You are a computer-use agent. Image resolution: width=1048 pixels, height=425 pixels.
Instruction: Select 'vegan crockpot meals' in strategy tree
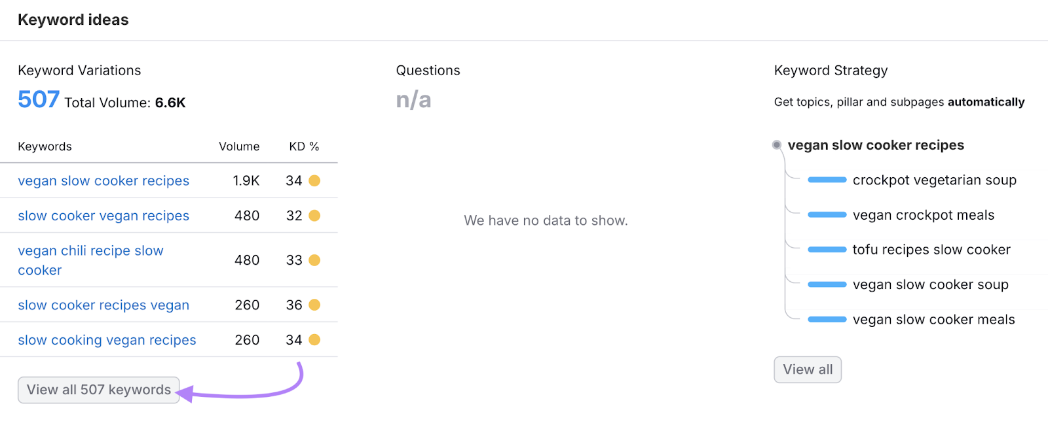tap(923, 215)
